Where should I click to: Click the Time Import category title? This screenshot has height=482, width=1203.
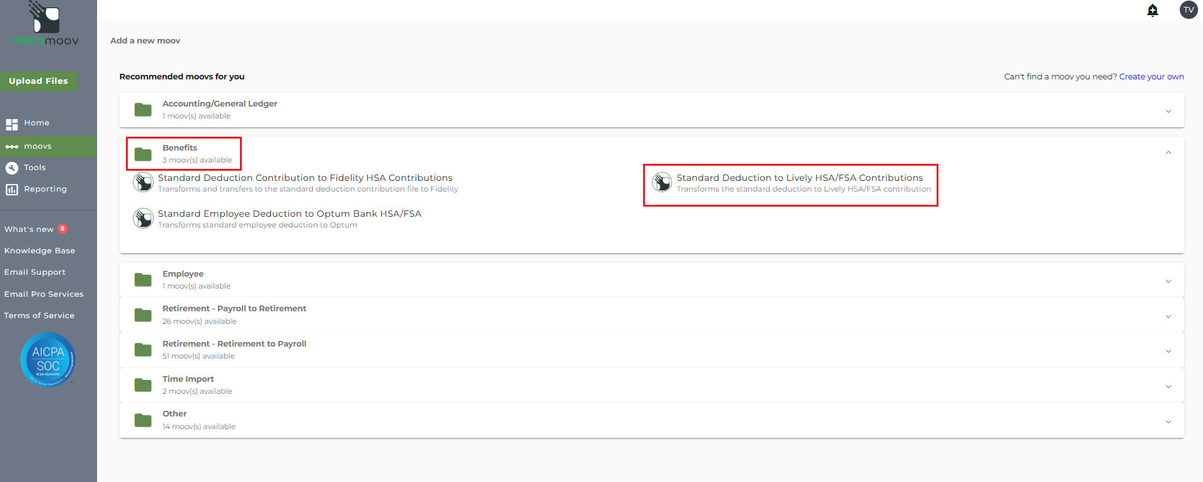click(x=188, y=379)
